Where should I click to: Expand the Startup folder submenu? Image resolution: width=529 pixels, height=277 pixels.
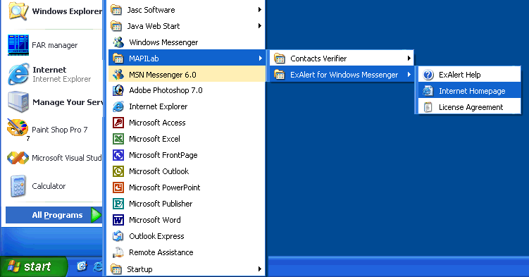(x=187, y=269)
